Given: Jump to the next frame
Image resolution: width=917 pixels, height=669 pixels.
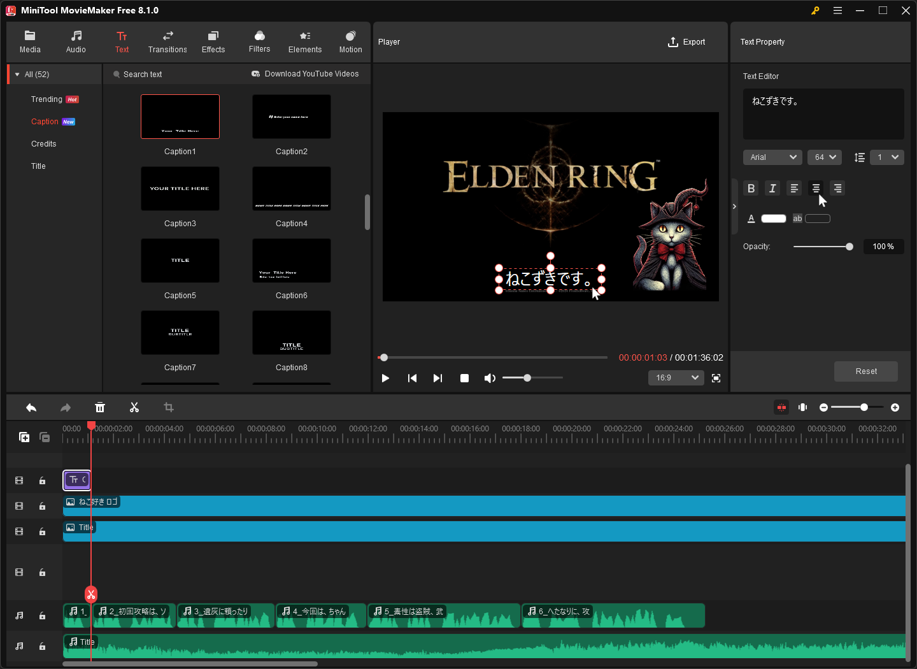Looking at the screenshot, I should click(x=437, y=378).
